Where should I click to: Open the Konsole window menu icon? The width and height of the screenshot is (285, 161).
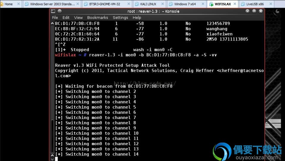tap(53, 11)
